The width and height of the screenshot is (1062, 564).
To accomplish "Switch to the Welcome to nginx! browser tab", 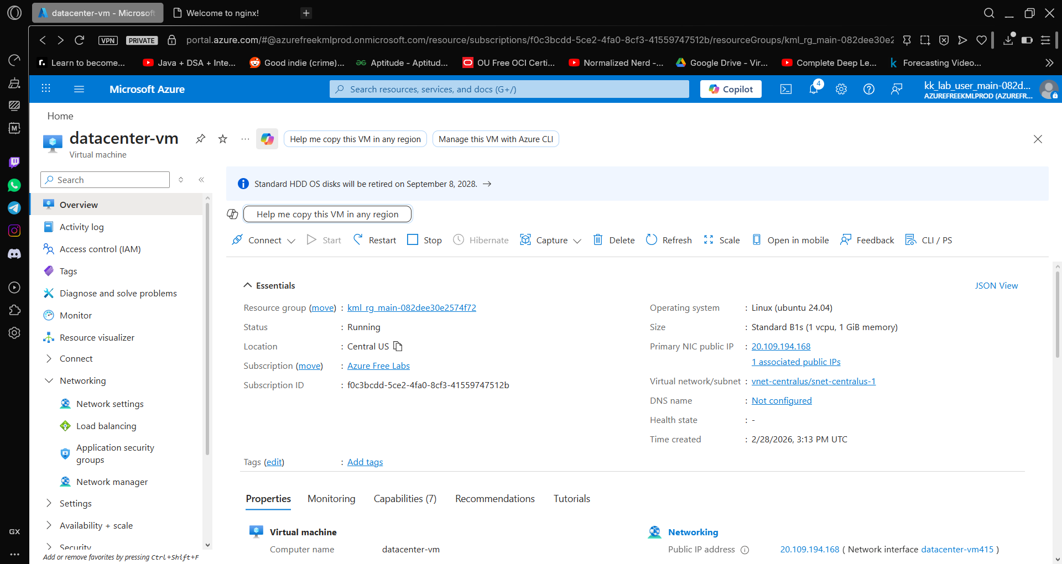I will (221, 13).
